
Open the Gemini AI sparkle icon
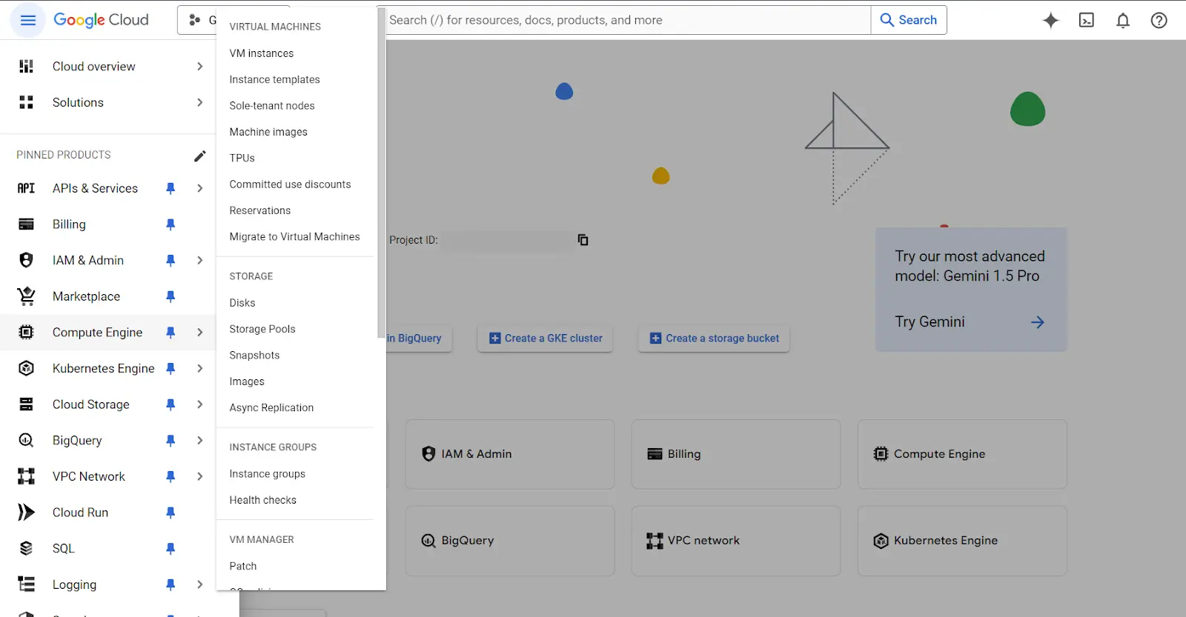[x=1050, y=21]
